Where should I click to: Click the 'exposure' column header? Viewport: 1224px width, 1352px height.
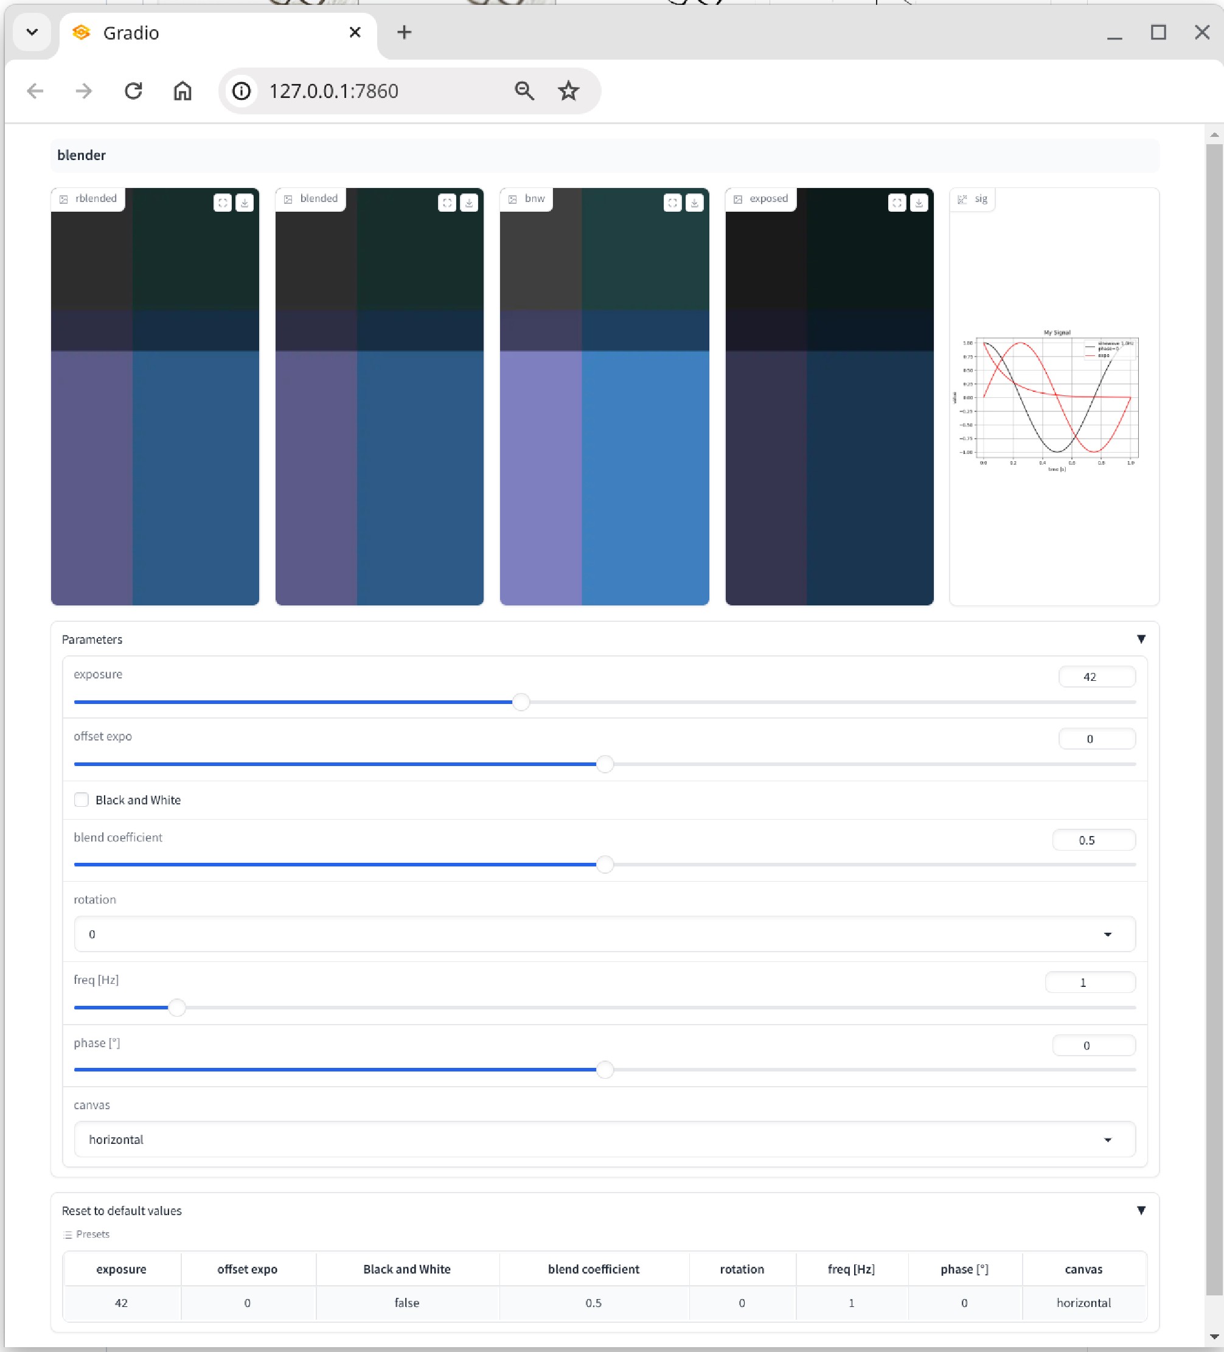[122, 1269]
